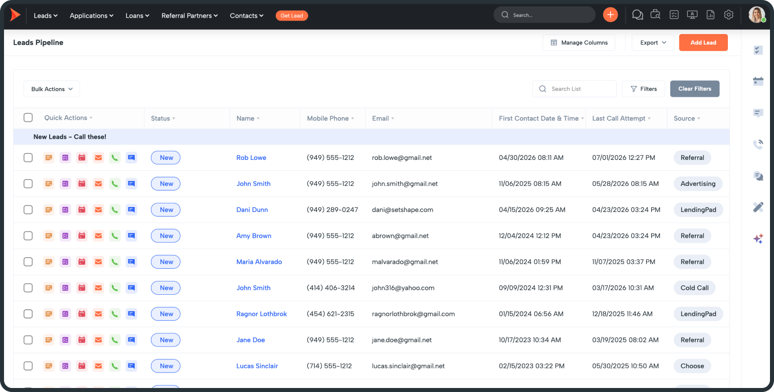Screen dimensions: 774x392
Task: Open the Leads menu
Action: click(x=46, y=16)
